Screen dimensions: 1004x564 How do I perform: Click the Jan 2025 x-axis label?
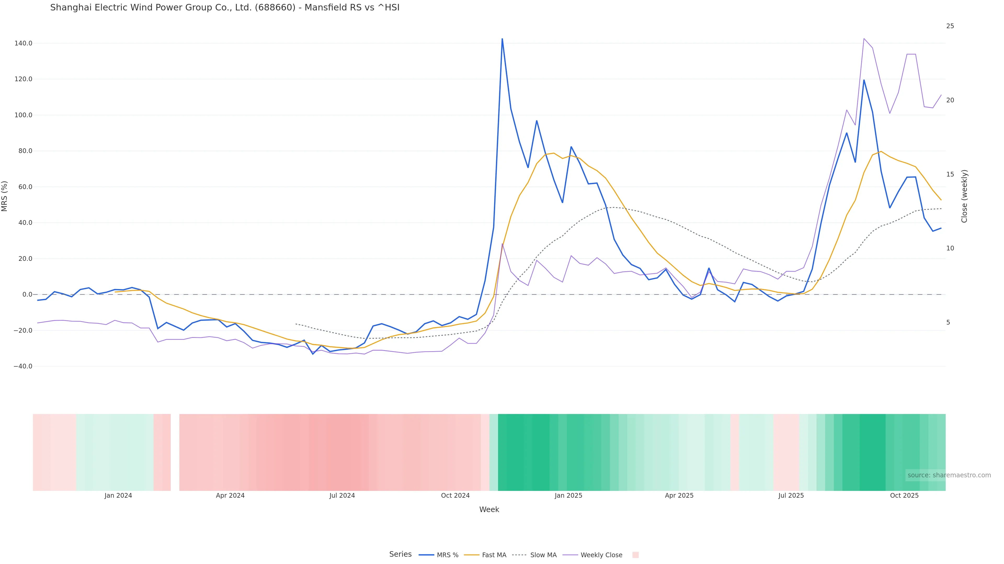(568, 496)
